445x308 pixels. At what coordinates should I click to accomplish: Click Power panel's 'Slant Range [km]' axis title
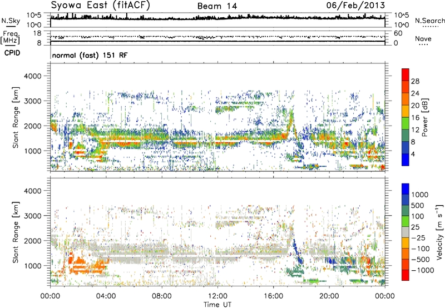[16, 117]
